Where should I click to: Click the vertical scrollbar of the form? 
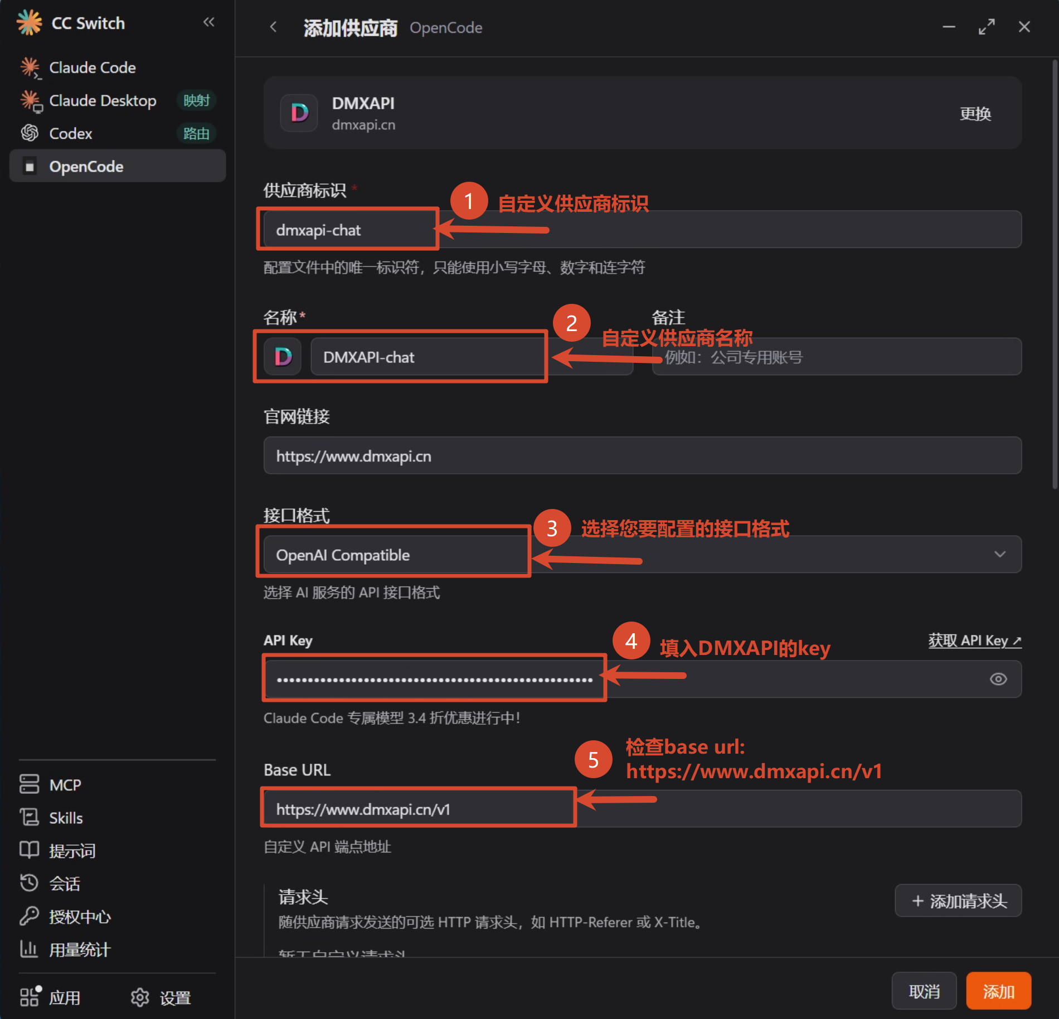click(1055, 274)
